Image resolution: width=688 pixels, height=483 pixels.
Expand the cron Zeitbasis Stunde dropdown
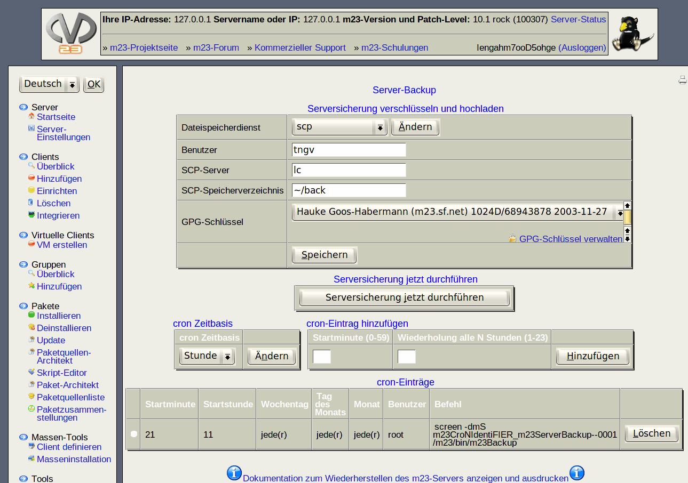click(x=207, y=356)
